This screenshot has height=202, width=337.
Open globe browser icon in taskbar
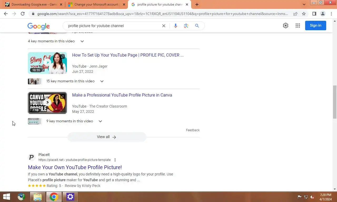[21, 197]
